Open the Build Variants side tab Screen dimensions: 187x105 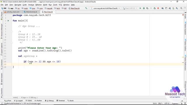point(1,79)
